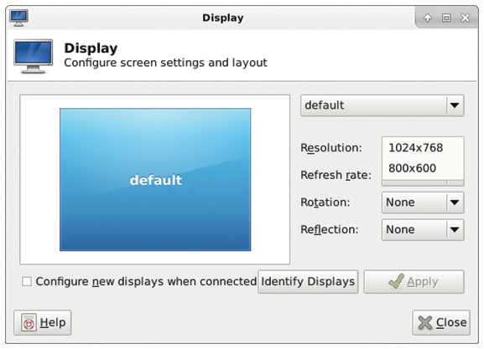Click the Identify Displays button

(308, 281)
